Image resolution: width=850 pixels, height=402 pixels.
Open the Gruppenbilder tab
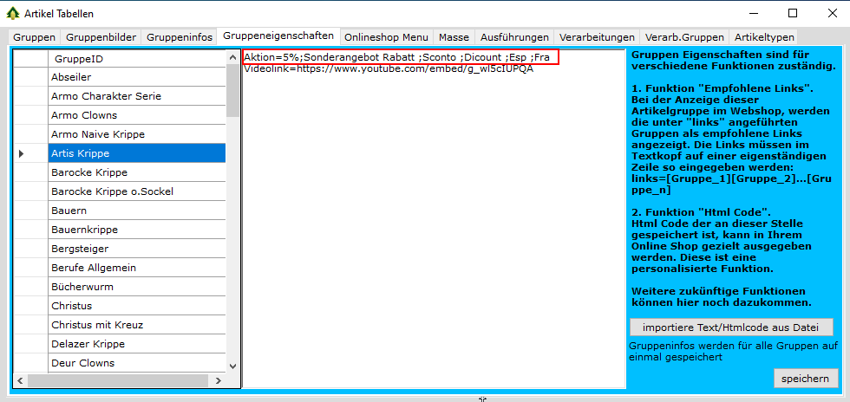click(x=100, y=37)
